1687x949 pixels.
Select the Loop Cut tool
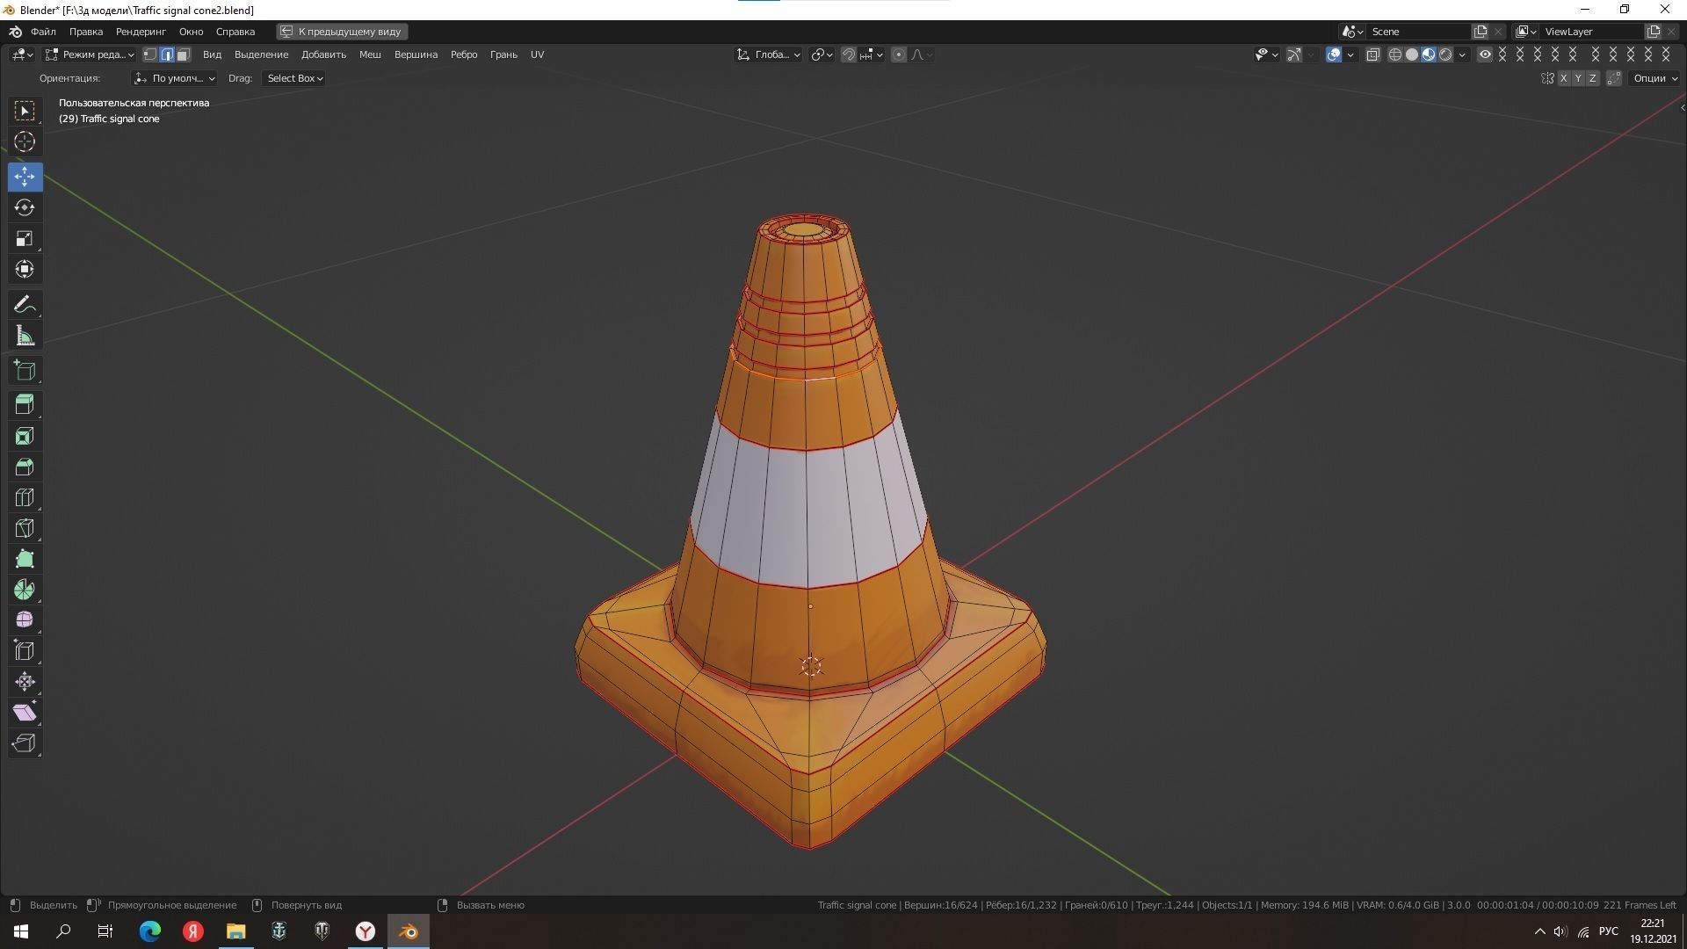(x=25, y=497)
